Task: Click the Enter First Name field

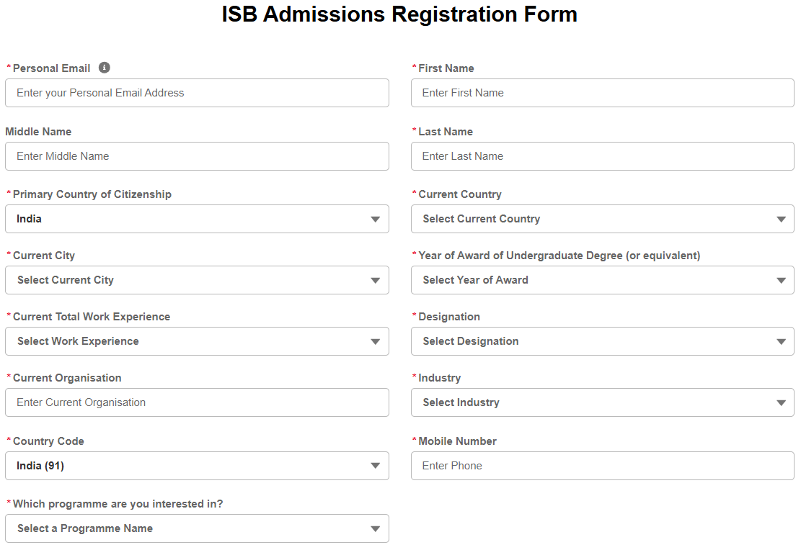Action: click(x=602, y=92)
